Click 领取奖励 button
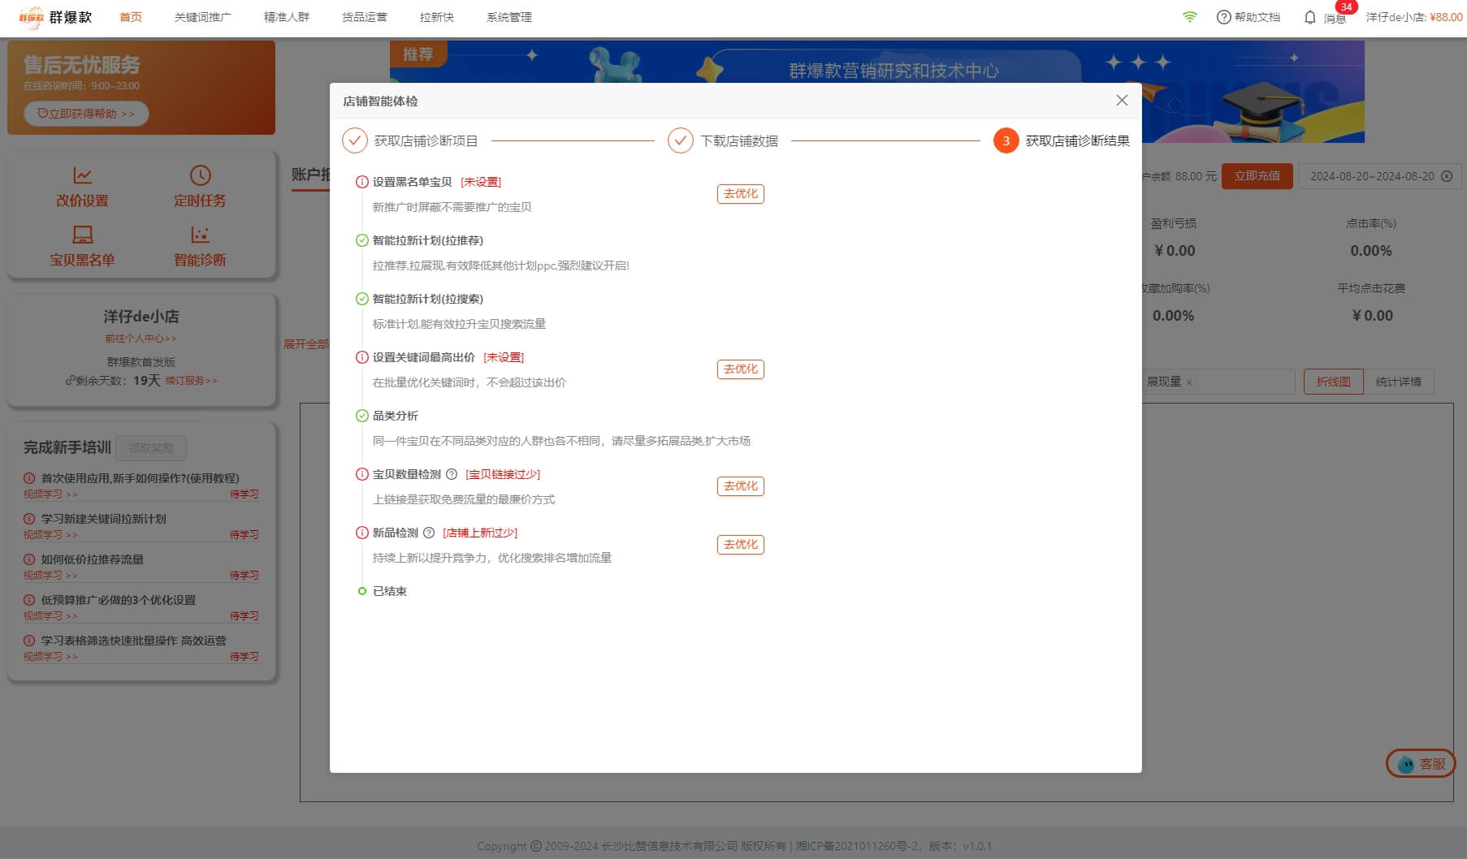The image size is (1467, 859). 151,447
